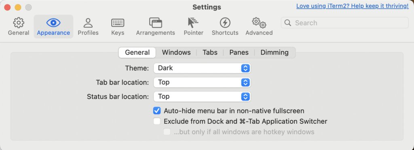Switch to the Windows tab
The height and width of the screenshot is (150, 414).
(176, 52)
